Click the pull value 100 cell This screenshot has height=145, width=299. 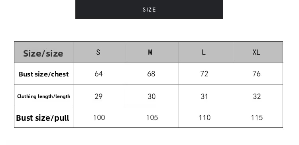(100, 118)
